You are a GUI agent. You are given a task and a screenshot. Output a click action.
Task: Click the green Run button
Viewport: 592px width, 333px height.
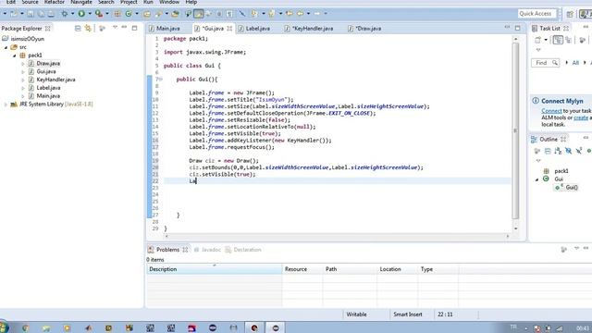click(81, 14)
